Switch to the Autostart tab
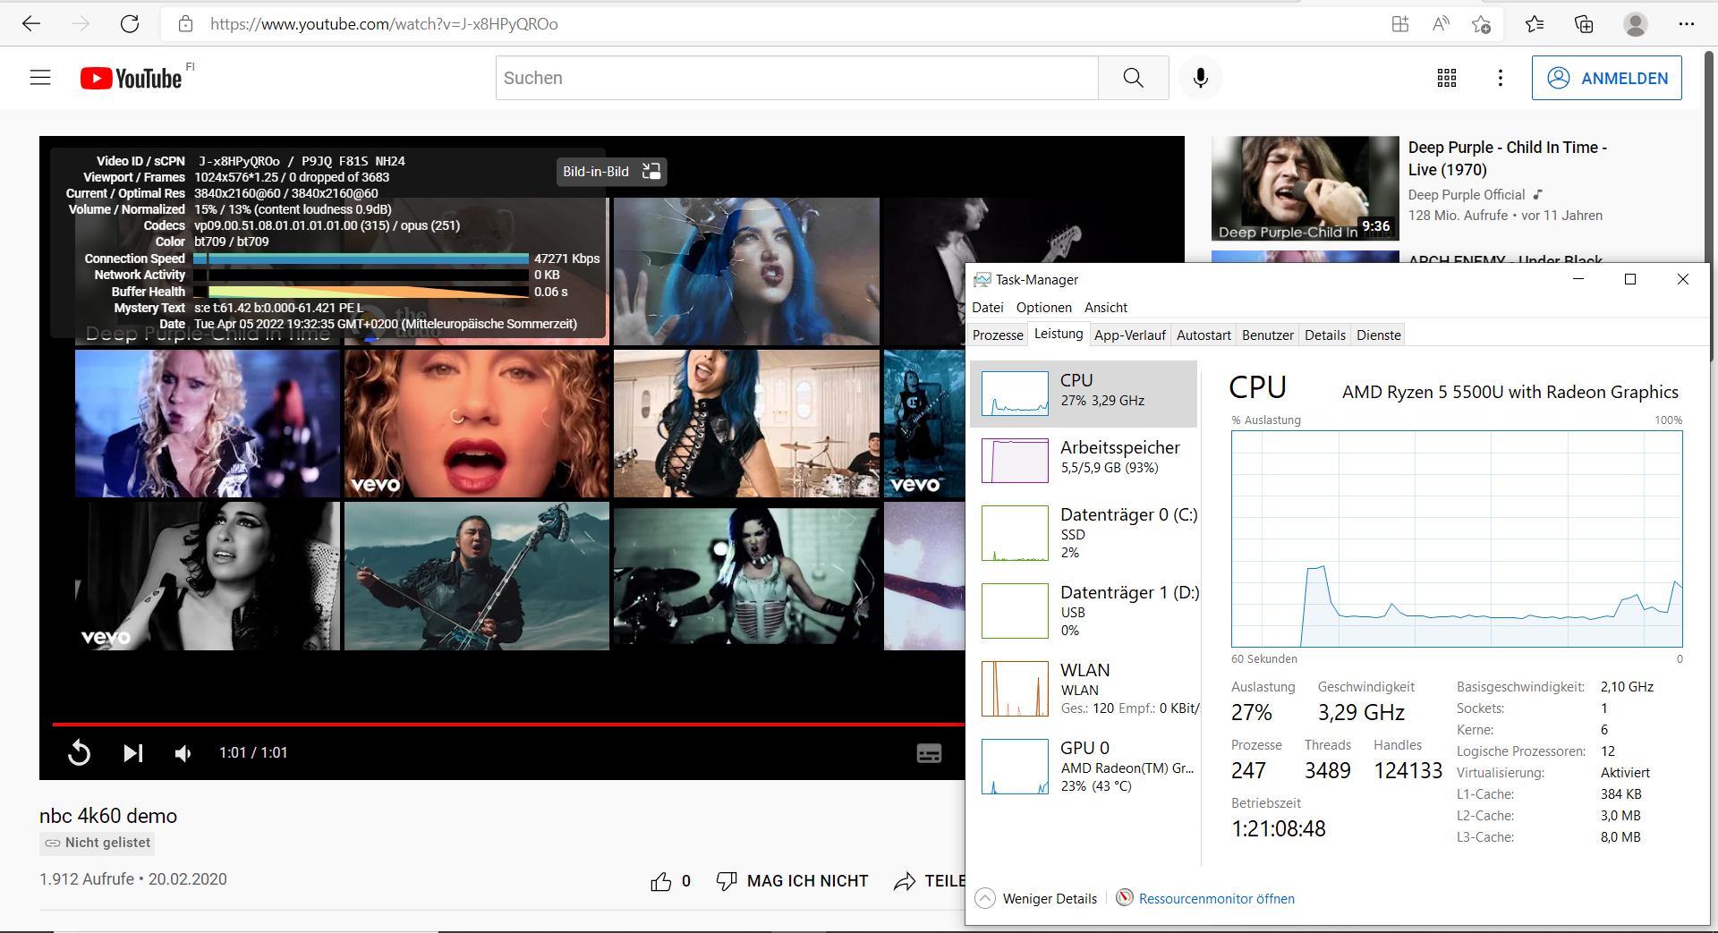This screenshot has height=933, width=1718. pyautogui.click(x=1203, y=335)
